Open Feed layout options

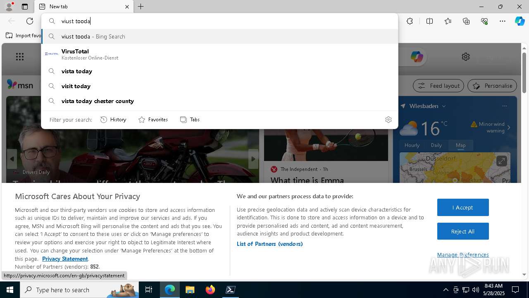coord(439,86)
